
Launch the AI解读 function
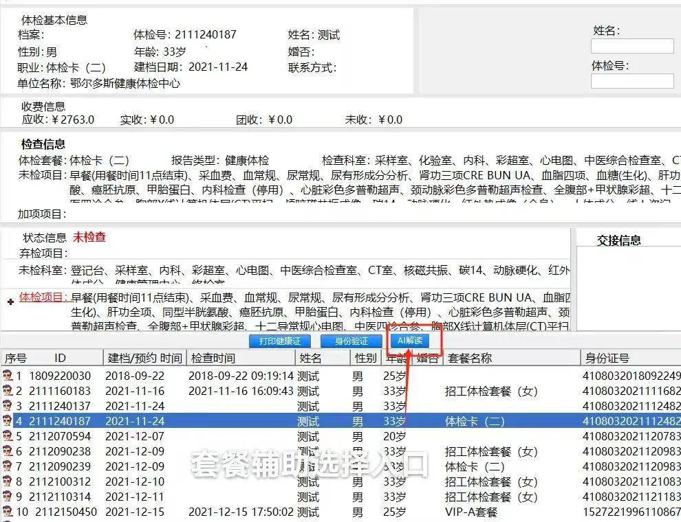tap(410, 341)
